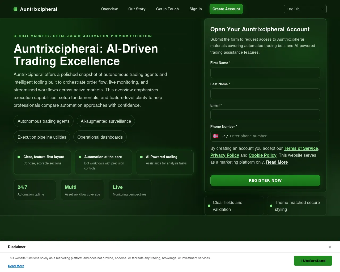Screen dimensions: 340x272
Task: Click the Create Account button
Action: click(x=226, y=9)
